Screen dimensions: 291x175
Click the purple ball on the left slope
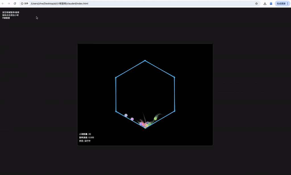[132, 119]
